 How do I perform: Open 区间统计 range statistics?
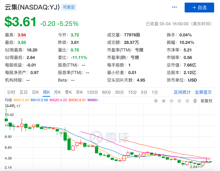[x=182, y=92]
